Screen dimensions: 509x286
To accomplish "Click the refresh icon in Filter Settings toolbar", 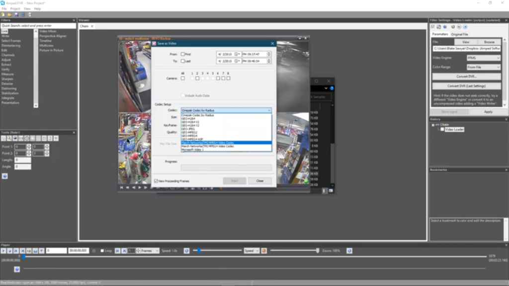I will (x=453, y=27).
